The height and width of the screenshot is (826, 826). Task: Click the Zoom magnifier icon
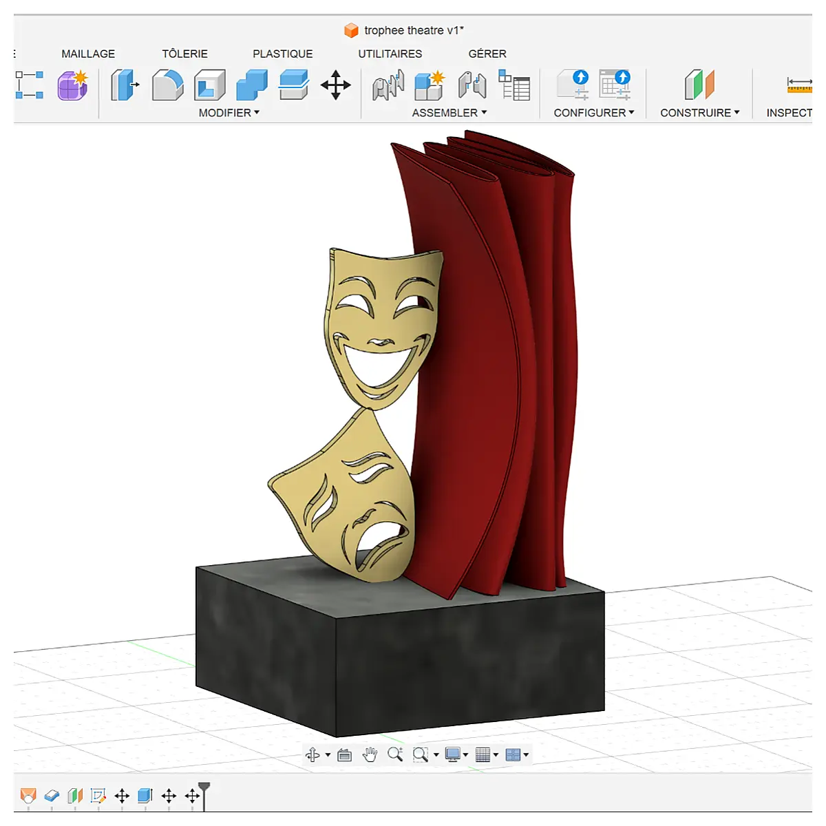click(x=395, y=755)
